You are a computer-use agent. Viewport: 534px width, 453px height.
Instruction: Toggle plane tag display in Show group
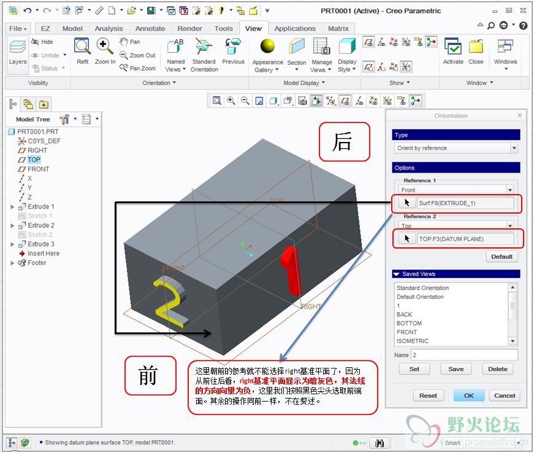click(368, 67)
